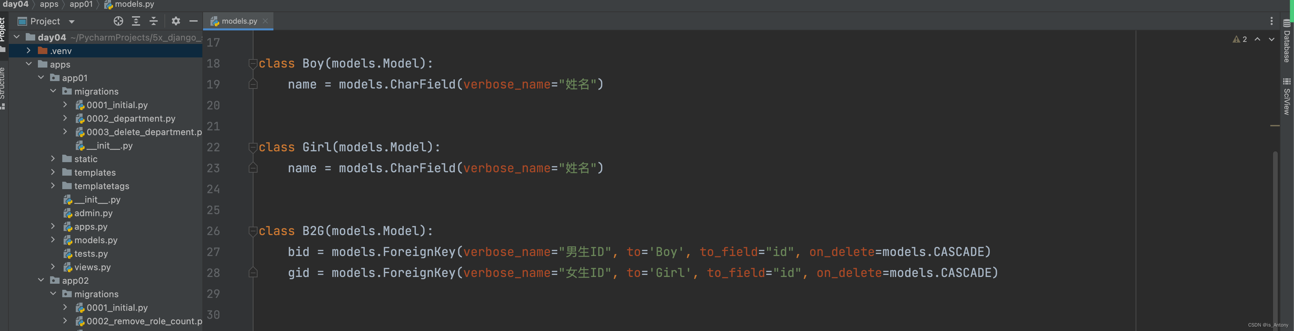Open the Project view dropdown
This screenshot has height=331, width=1294.
(72, 22)
